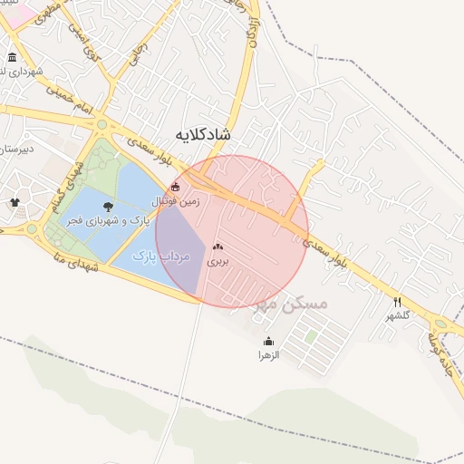
Task: Click the مسکن مهر area label
Action: point(291,304)
